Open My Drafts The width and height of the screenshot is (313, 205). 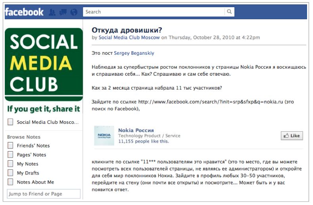click(28, 173)
